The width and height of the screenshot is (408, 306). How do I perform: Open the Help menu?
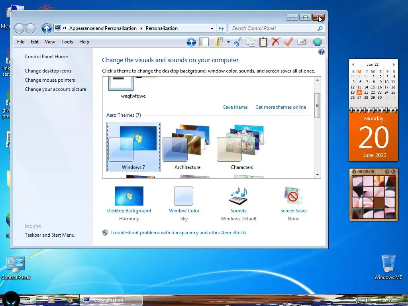84,41
